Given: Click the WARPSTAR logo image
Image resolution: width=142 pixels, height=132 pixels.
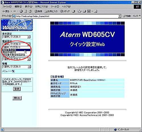Looking at the screenshot, I should (17, 25).
